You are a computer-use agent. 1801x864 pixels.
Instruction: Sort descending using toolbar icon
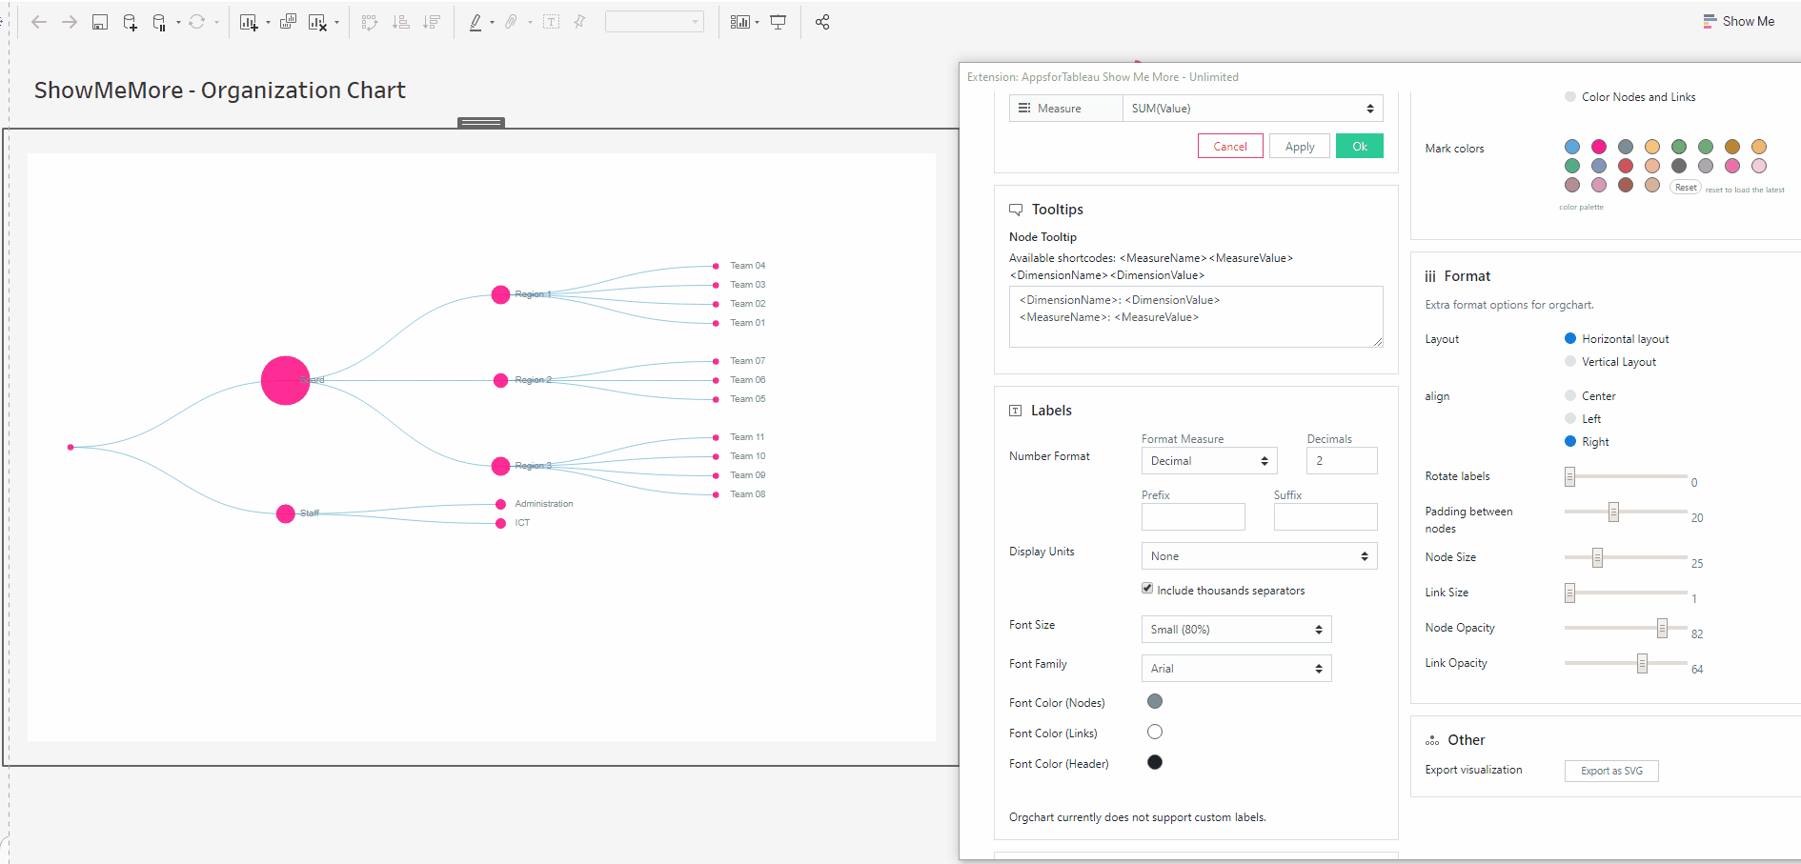click(432, 22)
